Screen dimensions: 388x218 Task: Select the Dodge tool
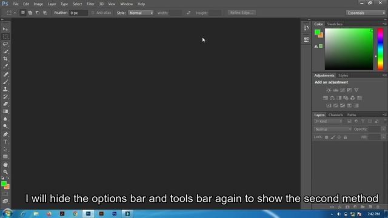[x=5, y=127]
